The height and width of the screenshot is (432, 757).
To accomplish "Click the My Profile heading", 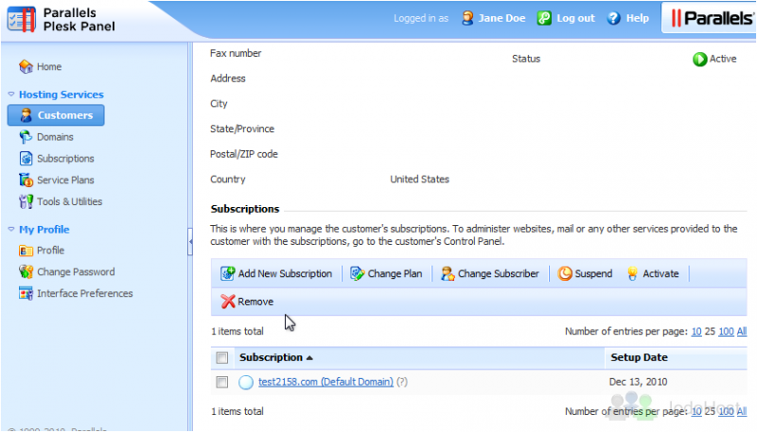I will tap(44, 230).
